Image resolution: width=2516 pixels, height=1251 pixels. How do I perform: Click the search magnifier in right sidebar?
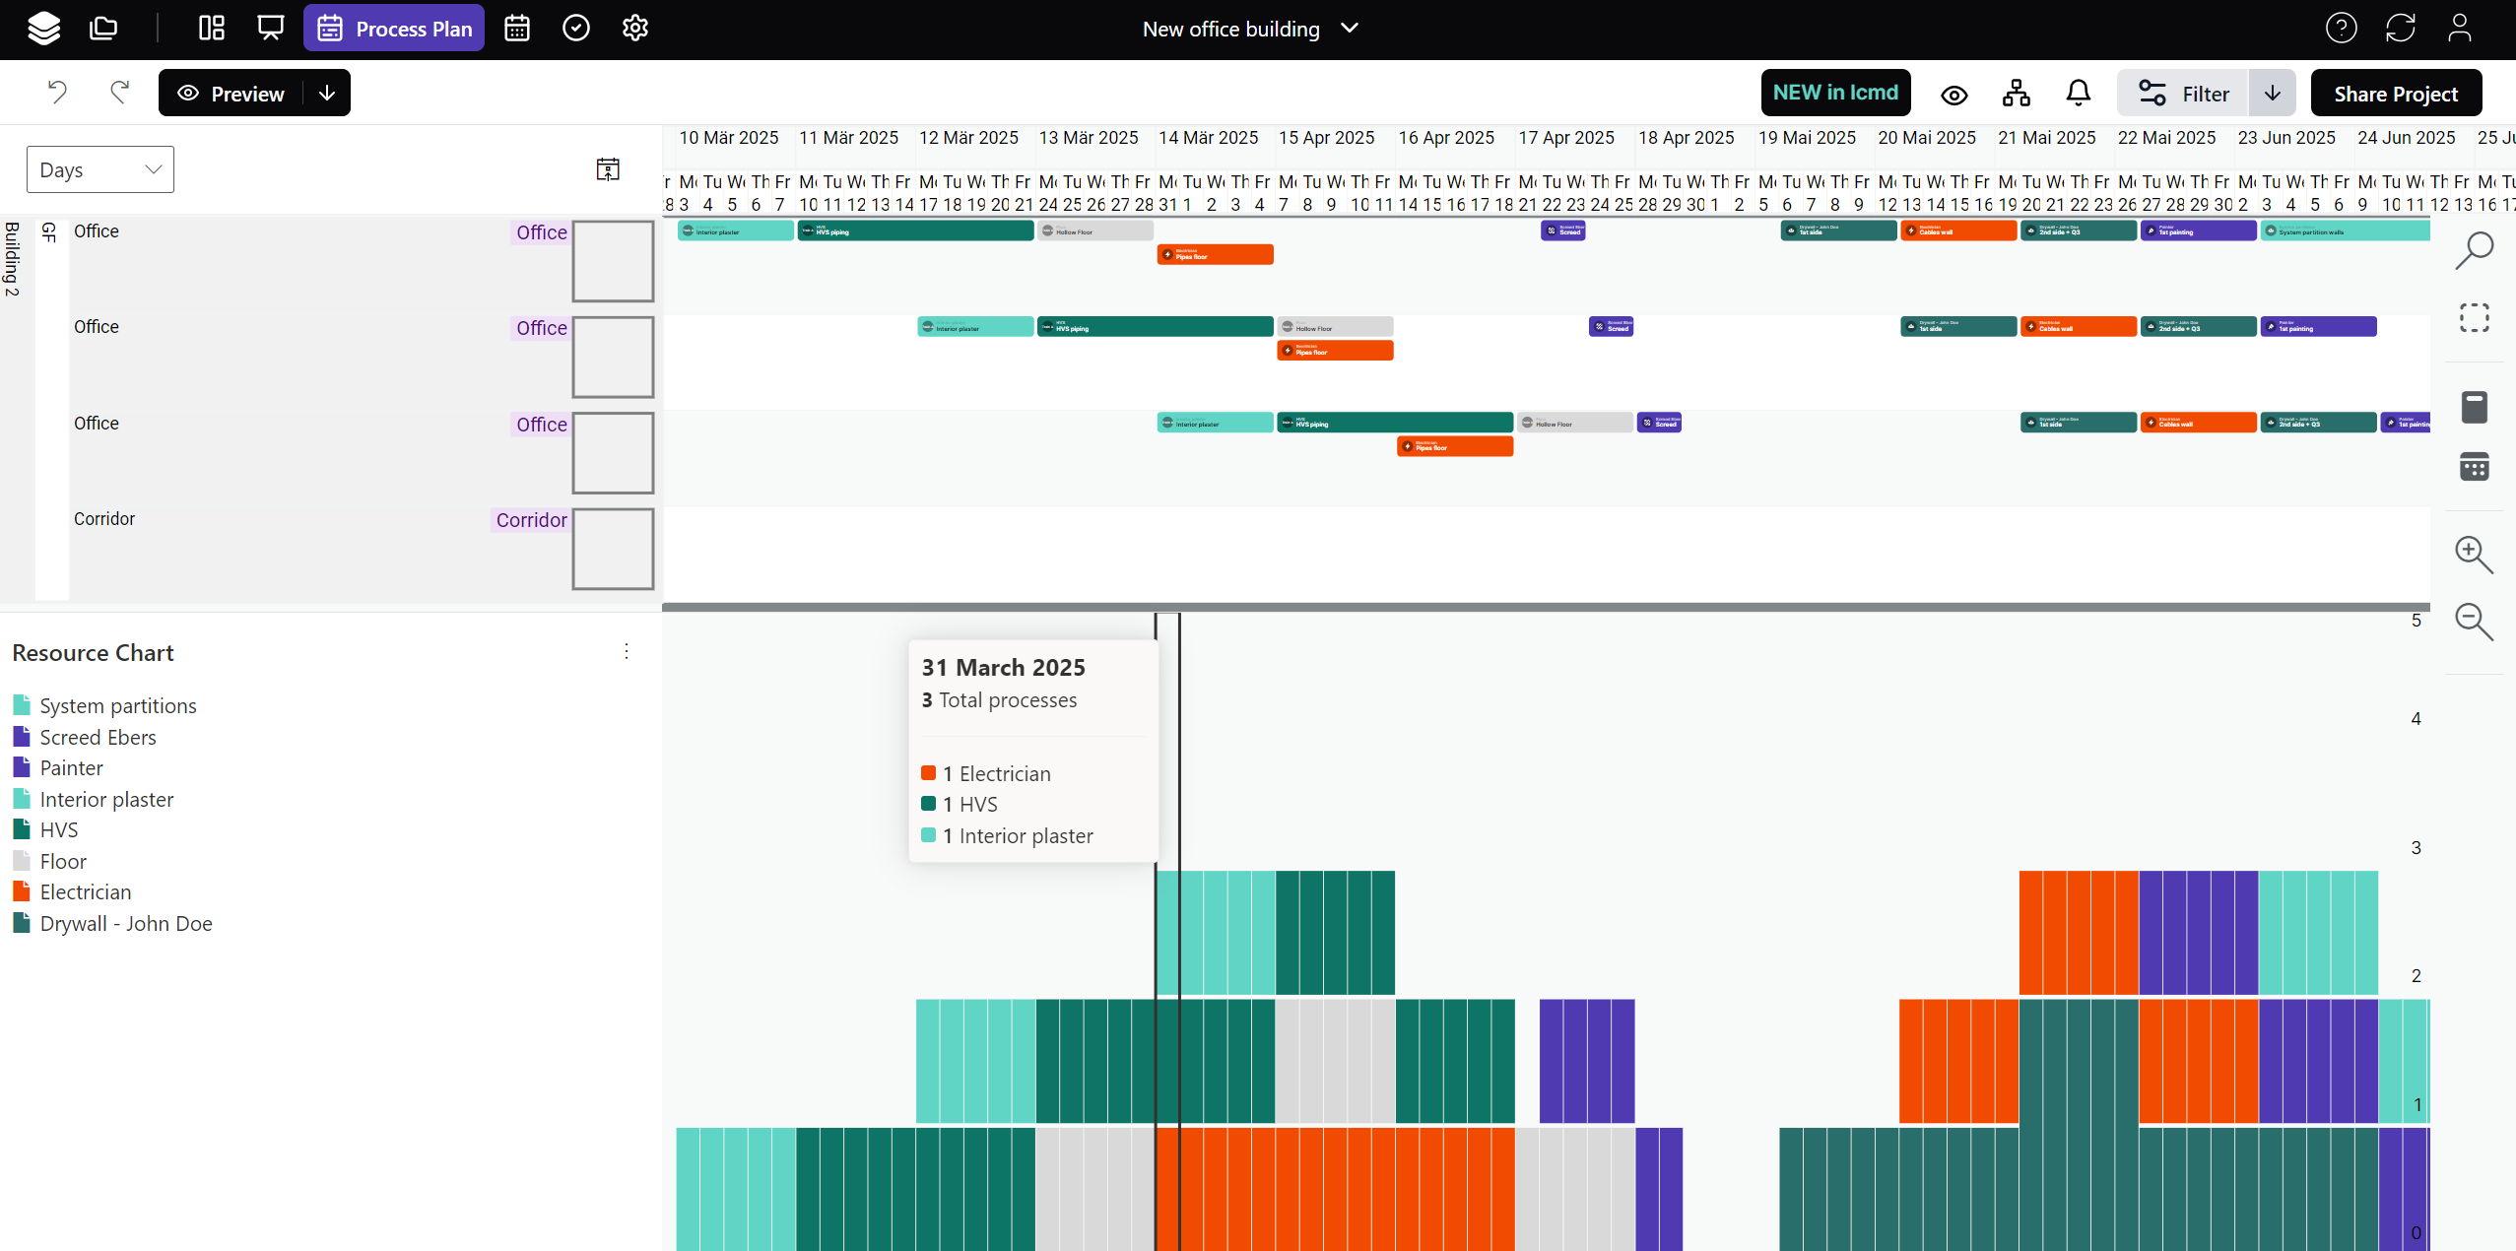coord(2475,251)
